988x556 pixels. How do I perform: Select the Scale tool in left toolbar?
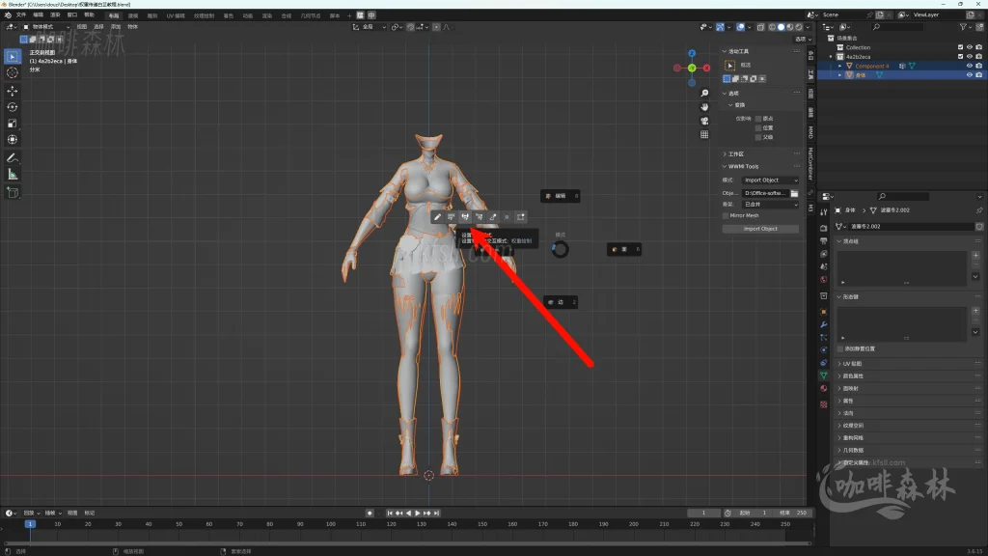click(12, 124)
